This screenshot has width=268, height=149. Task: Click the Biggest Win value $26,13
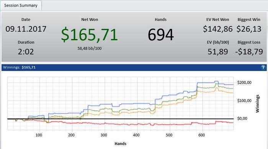tap(249, 29)
